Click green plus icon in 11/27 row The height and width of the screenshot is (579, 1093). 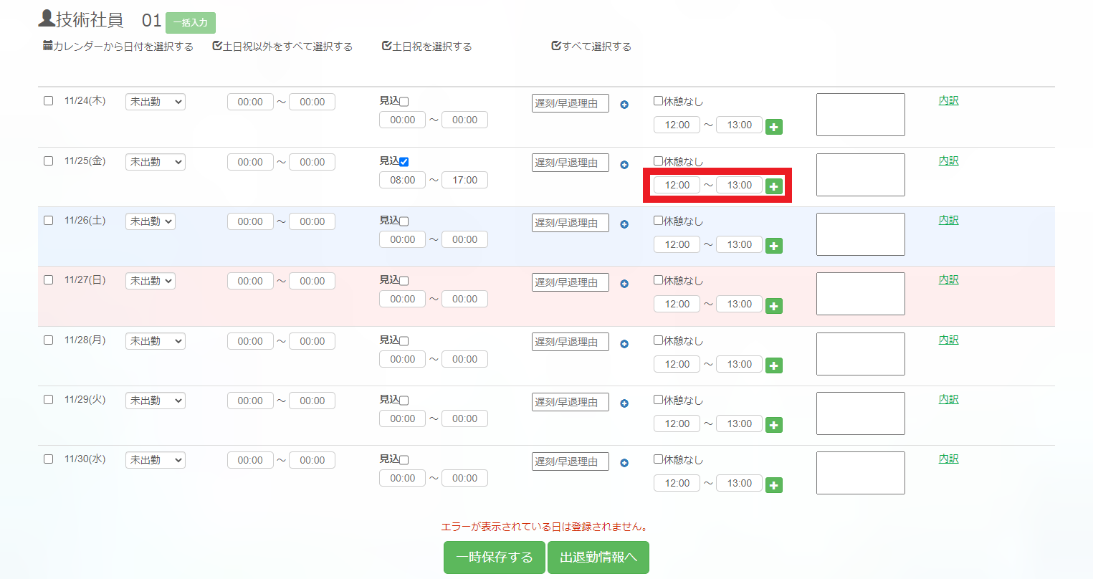[773, 306]
